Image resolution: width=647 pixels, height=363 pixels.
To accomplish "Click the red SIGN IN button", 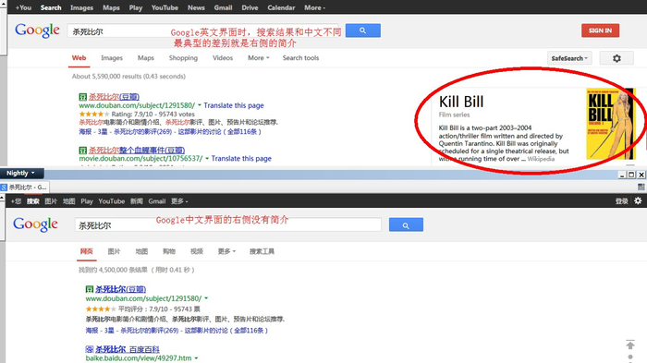I will click(x=600, y=30).
